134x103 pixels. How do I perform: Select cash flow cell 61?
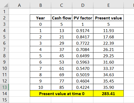61,68
